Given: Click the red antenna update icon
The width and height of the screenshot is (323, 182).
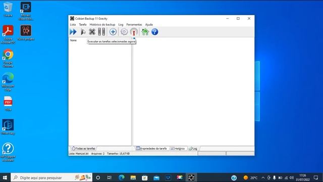Looking at the screenshot, I should (134, 32).
